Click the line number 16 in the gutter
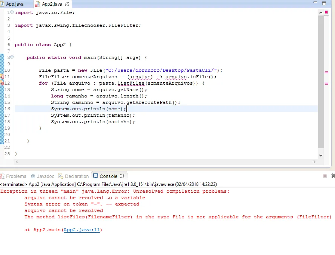This screenshot has width=335, height=255. pos(7,109)
